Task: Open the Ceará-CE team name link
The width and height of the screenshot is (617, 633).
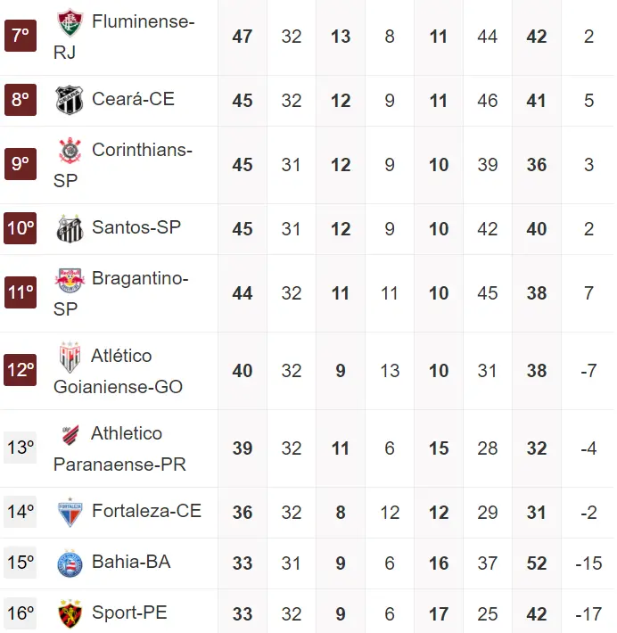Action: click(133, 99)
